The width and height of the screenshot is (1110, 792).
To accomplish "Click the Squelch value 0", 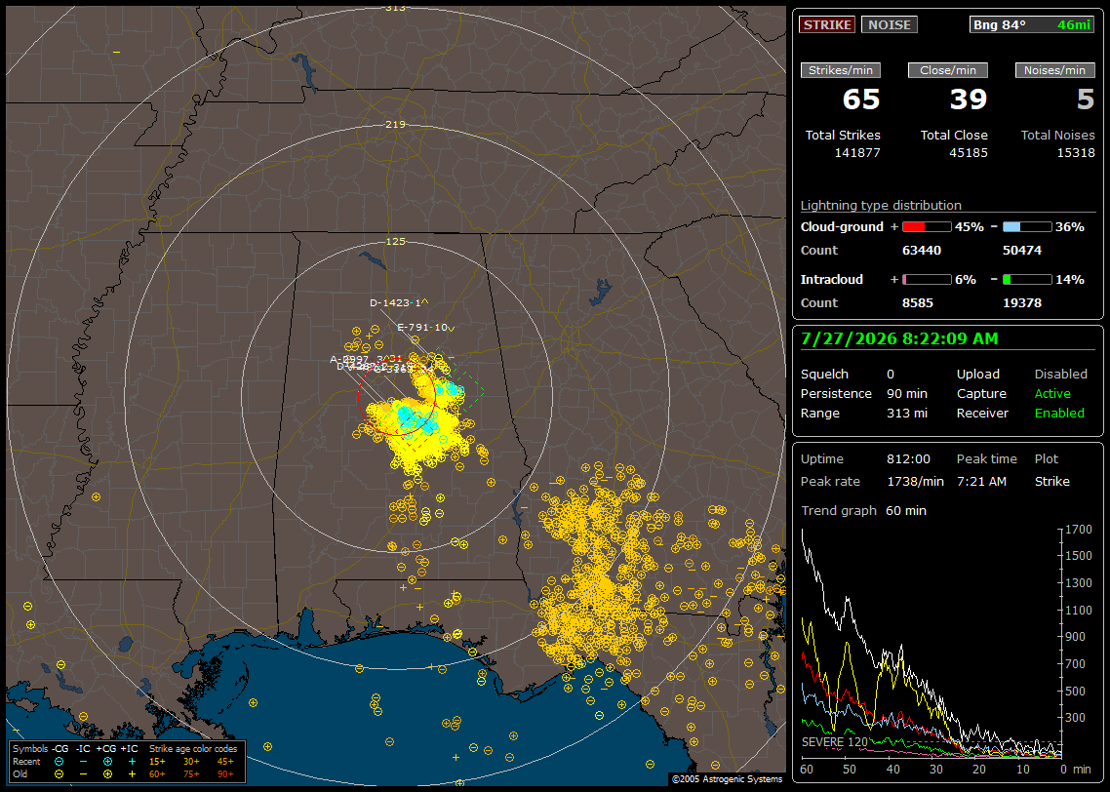I will (x=891, y=375).
